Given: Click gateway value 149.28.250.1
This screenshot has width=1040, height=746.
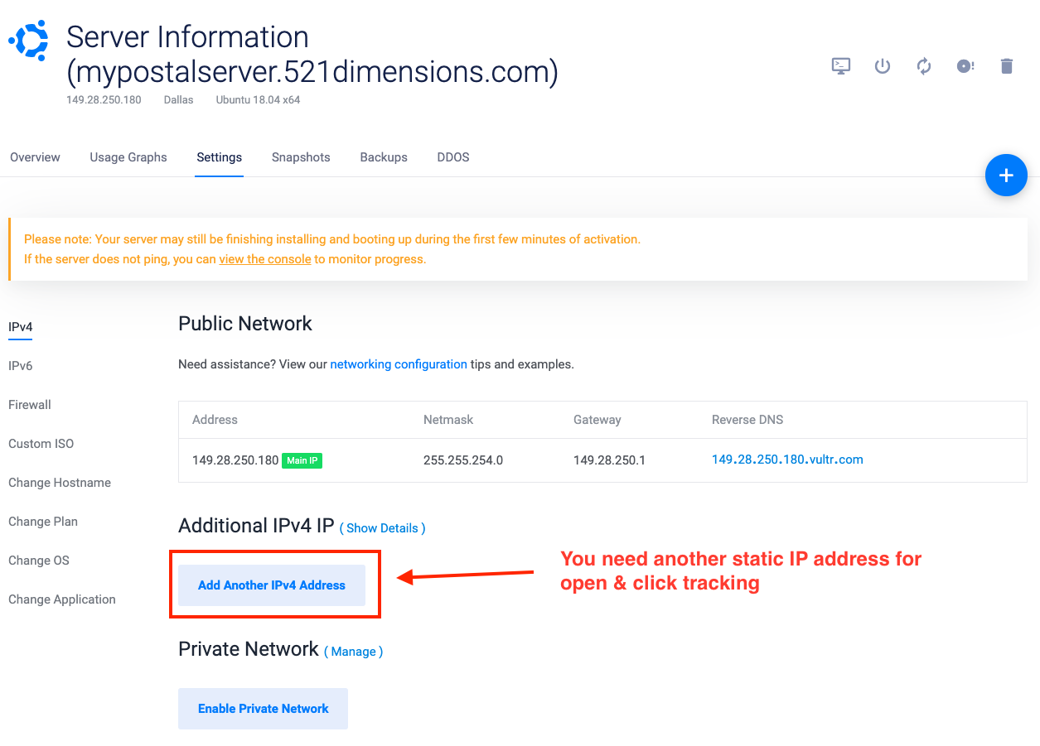Looking at the screenshot, I should 609,460.
